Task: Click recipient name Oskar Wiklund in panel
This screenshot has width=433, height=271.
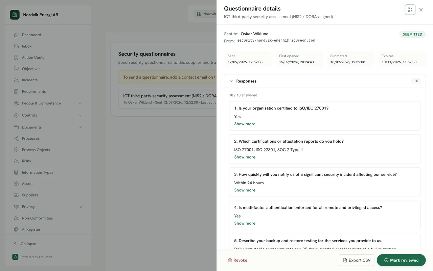Action: 255,34
